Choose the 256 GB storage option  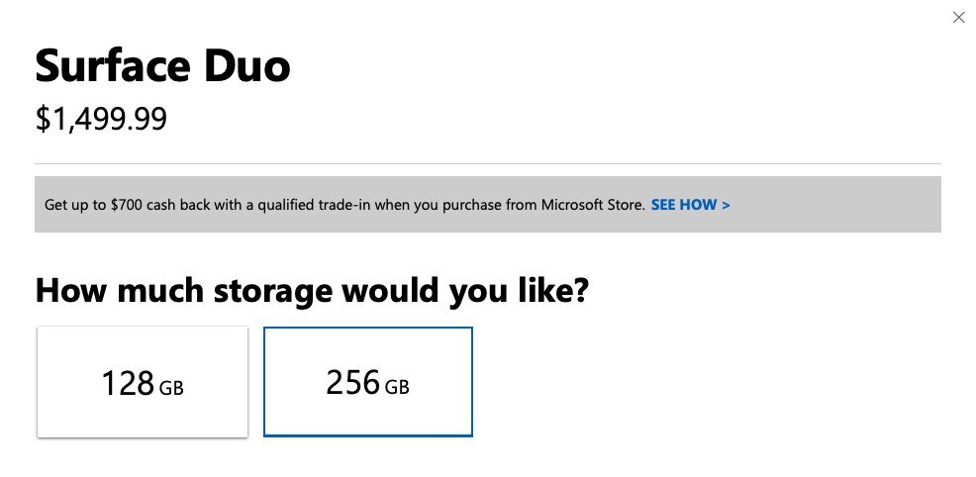click(367, 382)
